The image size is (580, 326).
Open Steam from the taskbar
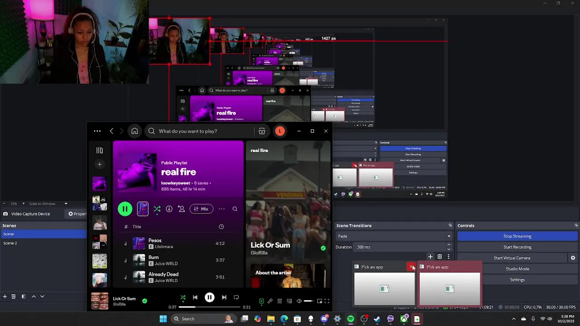click(x=377, y=319)
